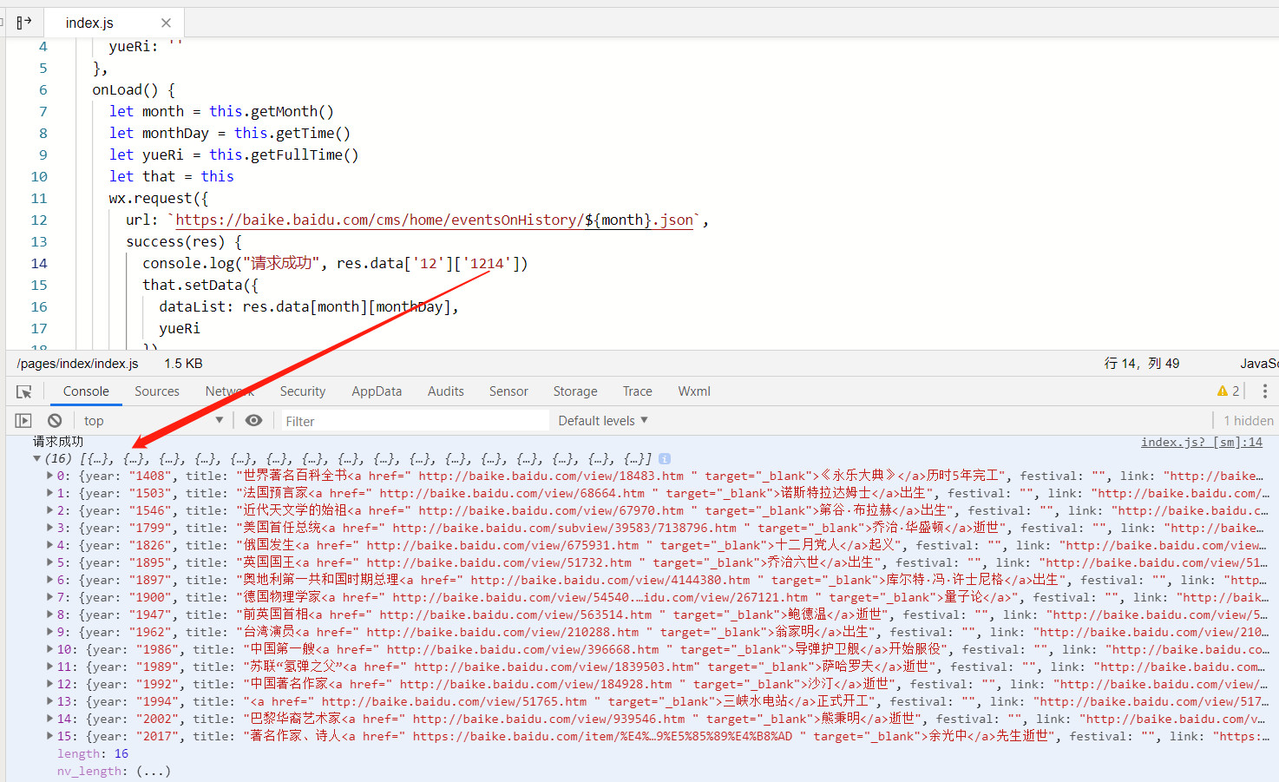
Task: Click the baike.baidu.com URL in line 12
Action: point(434,220)
